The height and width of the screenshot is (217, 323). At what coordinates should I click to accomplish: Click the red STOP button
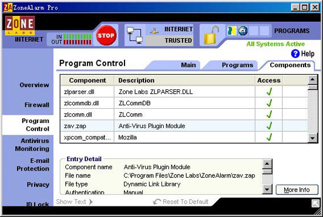(x=106, y=35)
